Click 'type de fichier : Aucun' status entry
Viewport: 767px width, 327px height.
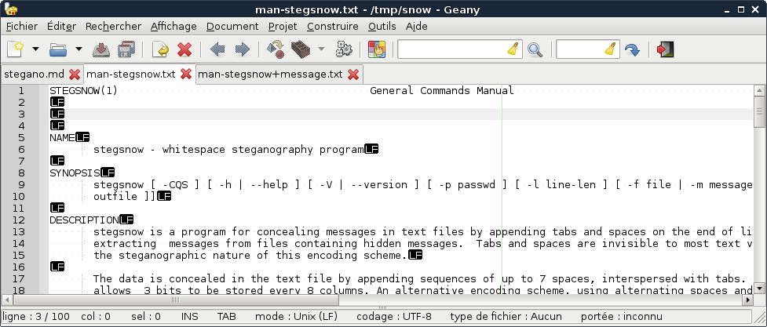506,317
